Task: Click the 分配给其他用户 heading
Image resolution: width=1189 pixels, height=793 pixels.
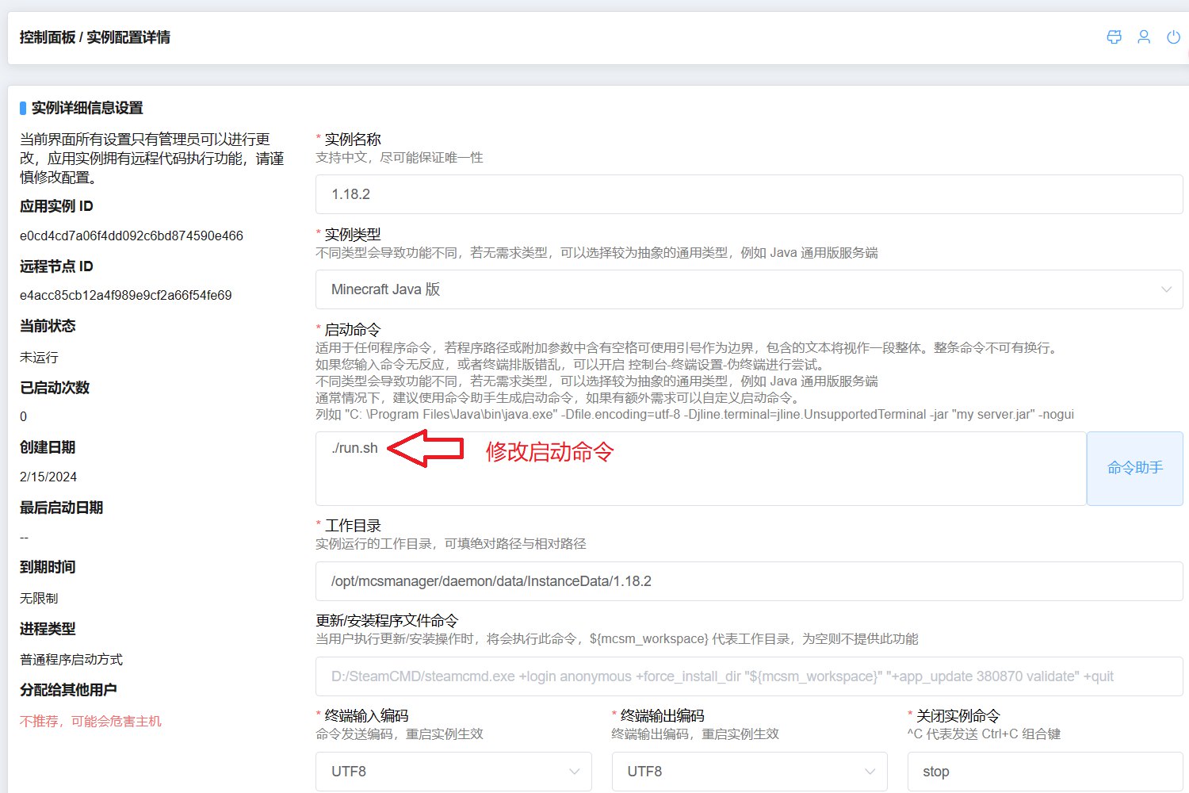Action: (x=68, y=690)
